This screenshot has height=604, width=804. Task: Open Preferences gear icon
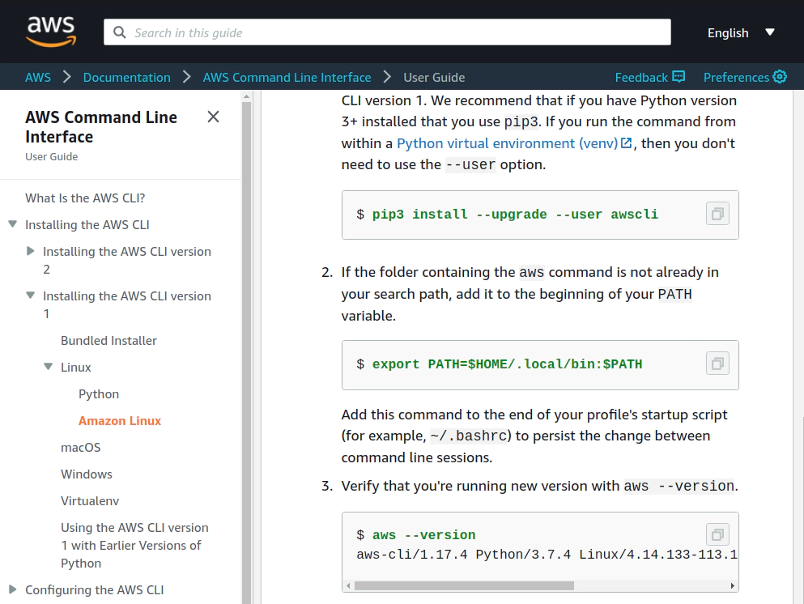pos(780,77)
